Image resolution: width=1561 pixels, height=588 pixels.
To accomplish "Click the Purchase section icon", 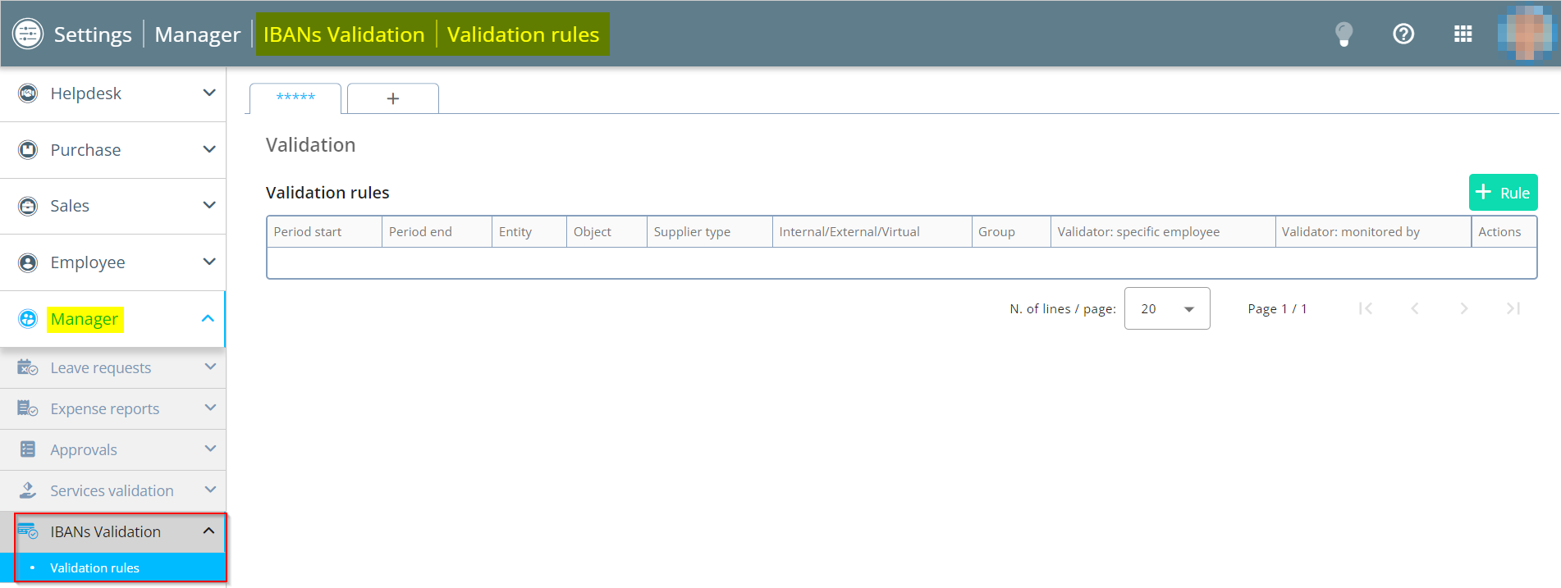I will pyautogui.click(x=28, y=150).
